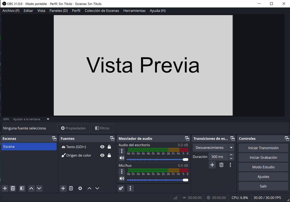Screen dimensions: 290x202
Task: Add a new scene with the plus icon
Action: pos(5,188)
